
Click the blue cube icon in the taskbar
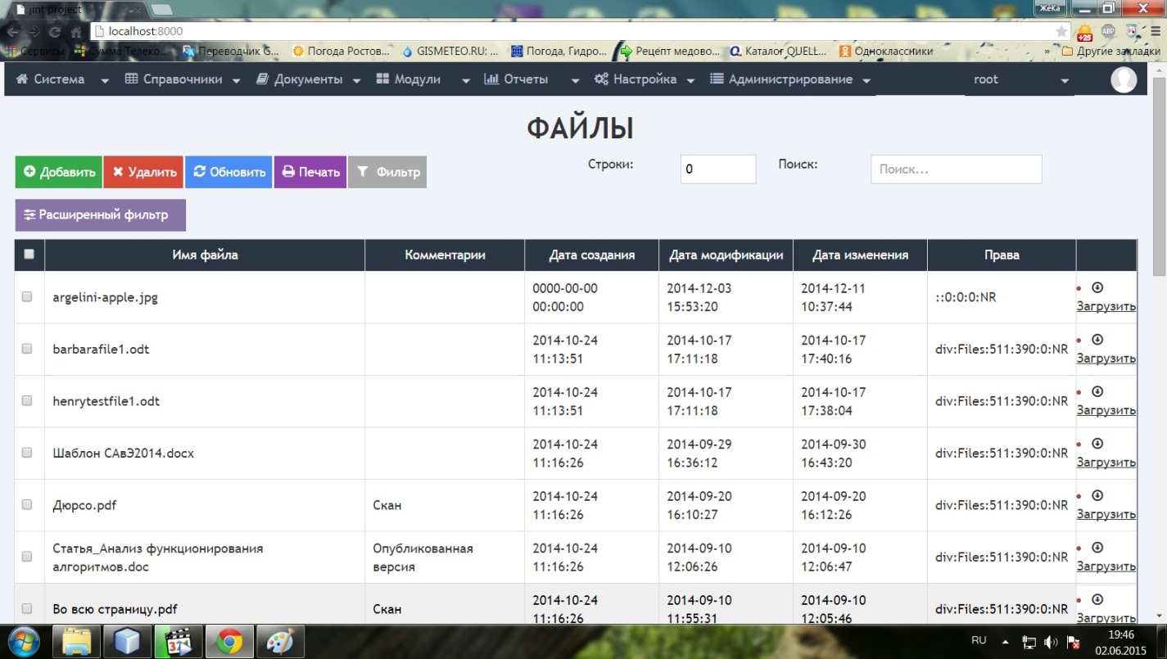[x=127, y=641]
